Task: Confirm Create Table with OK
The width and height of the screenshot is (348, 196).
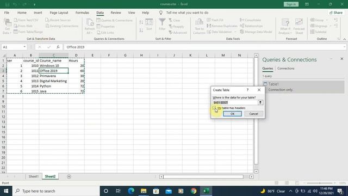Action: (x=232, y=114)
